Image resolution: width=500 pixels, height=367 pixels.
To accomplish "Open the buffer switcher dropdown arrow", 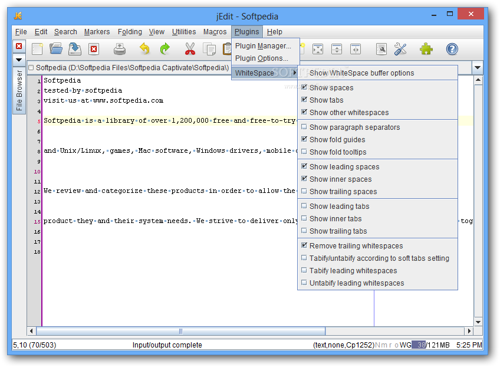I will 478,67.
